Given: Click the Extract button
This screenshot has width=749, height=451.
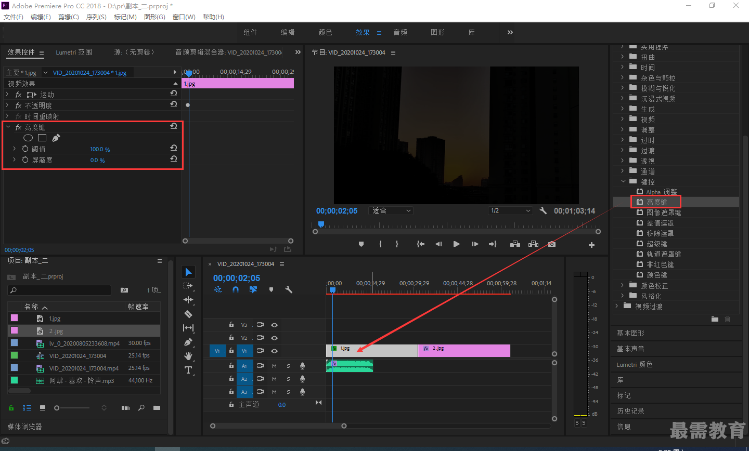Looking at the screenshot, I should (x=533, y=244).
